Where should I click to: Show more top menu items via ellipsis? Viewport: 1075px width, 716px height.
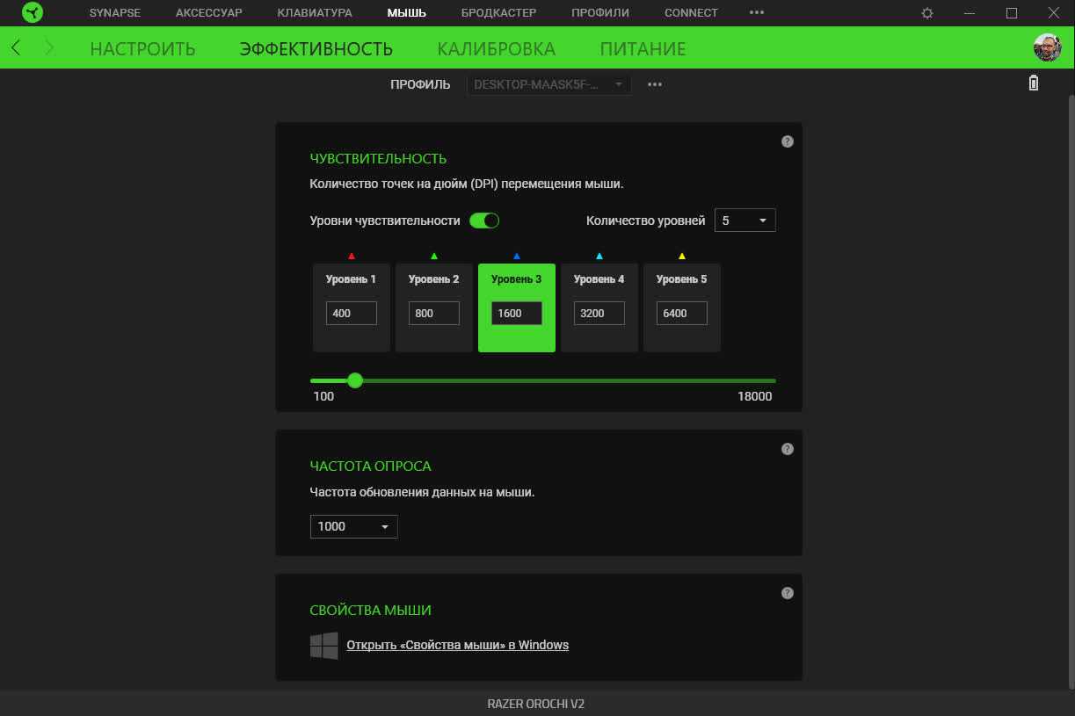tap(756, 13)
